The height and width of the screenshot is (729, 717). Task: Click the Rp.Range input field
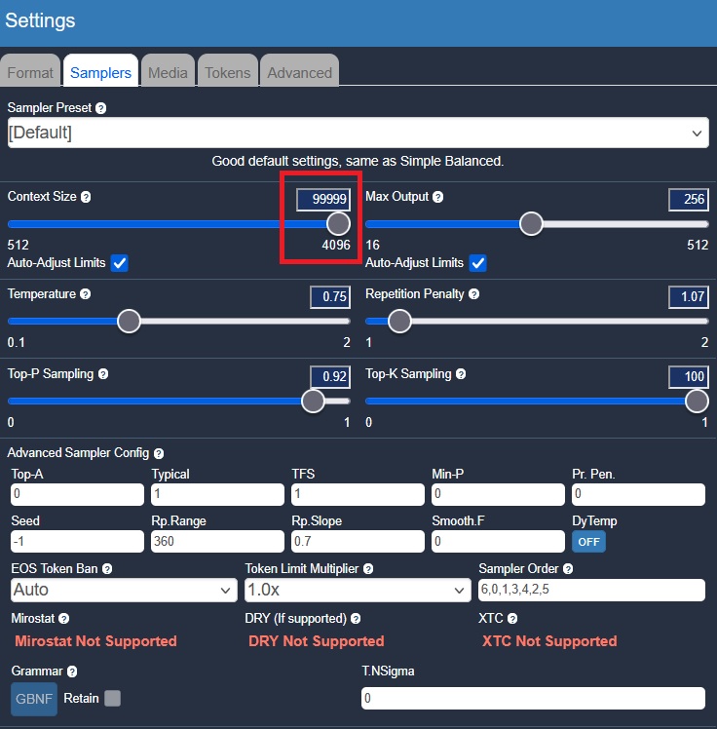tap(217, 542)
